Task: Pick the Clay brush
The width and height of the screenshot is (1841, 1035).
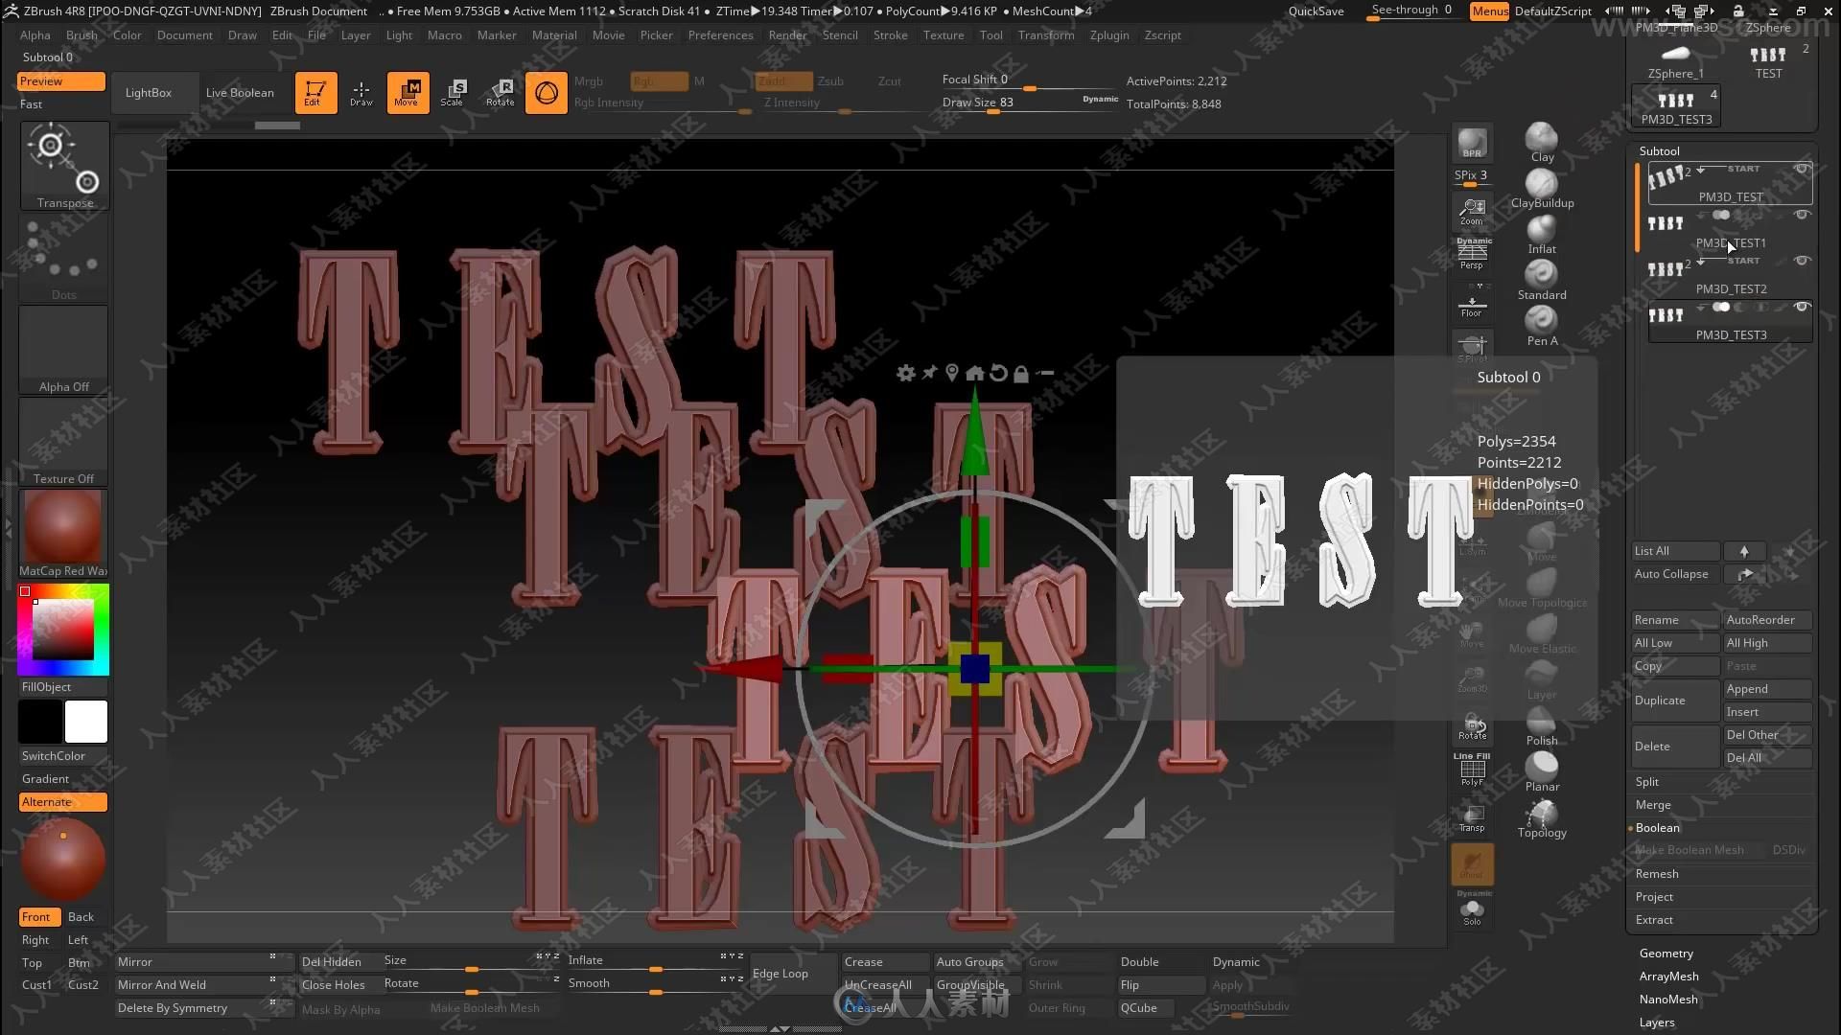Action: [1542, 142]
